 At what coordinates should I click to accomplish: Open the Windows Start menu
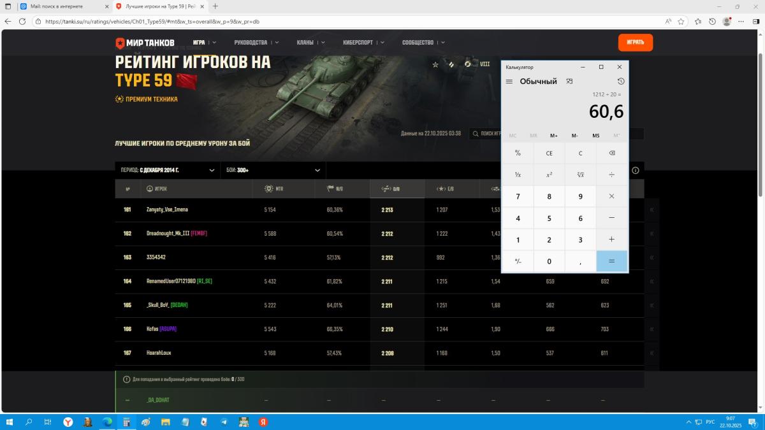[9, 422]
